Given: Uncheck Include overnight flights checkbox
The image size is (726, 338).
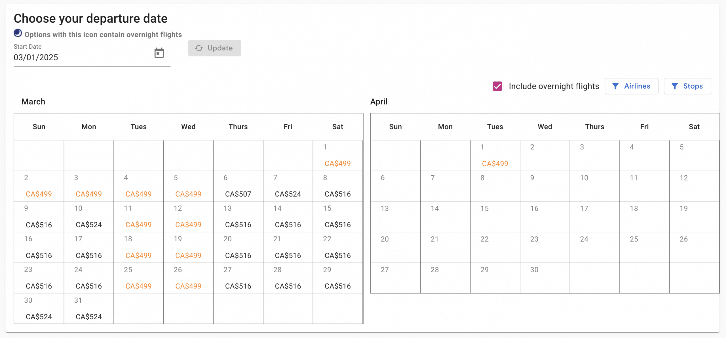Looking at the screenshot, I should 497,86.
